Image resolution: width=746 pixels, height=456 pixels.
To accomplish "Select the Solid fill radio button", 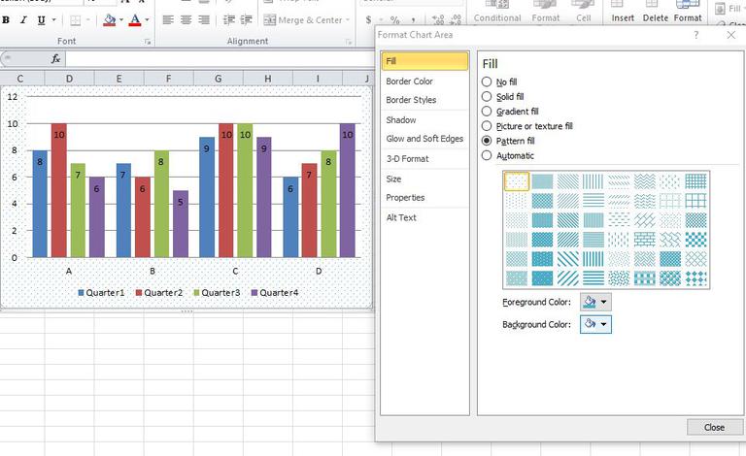I will click(487, 96).
